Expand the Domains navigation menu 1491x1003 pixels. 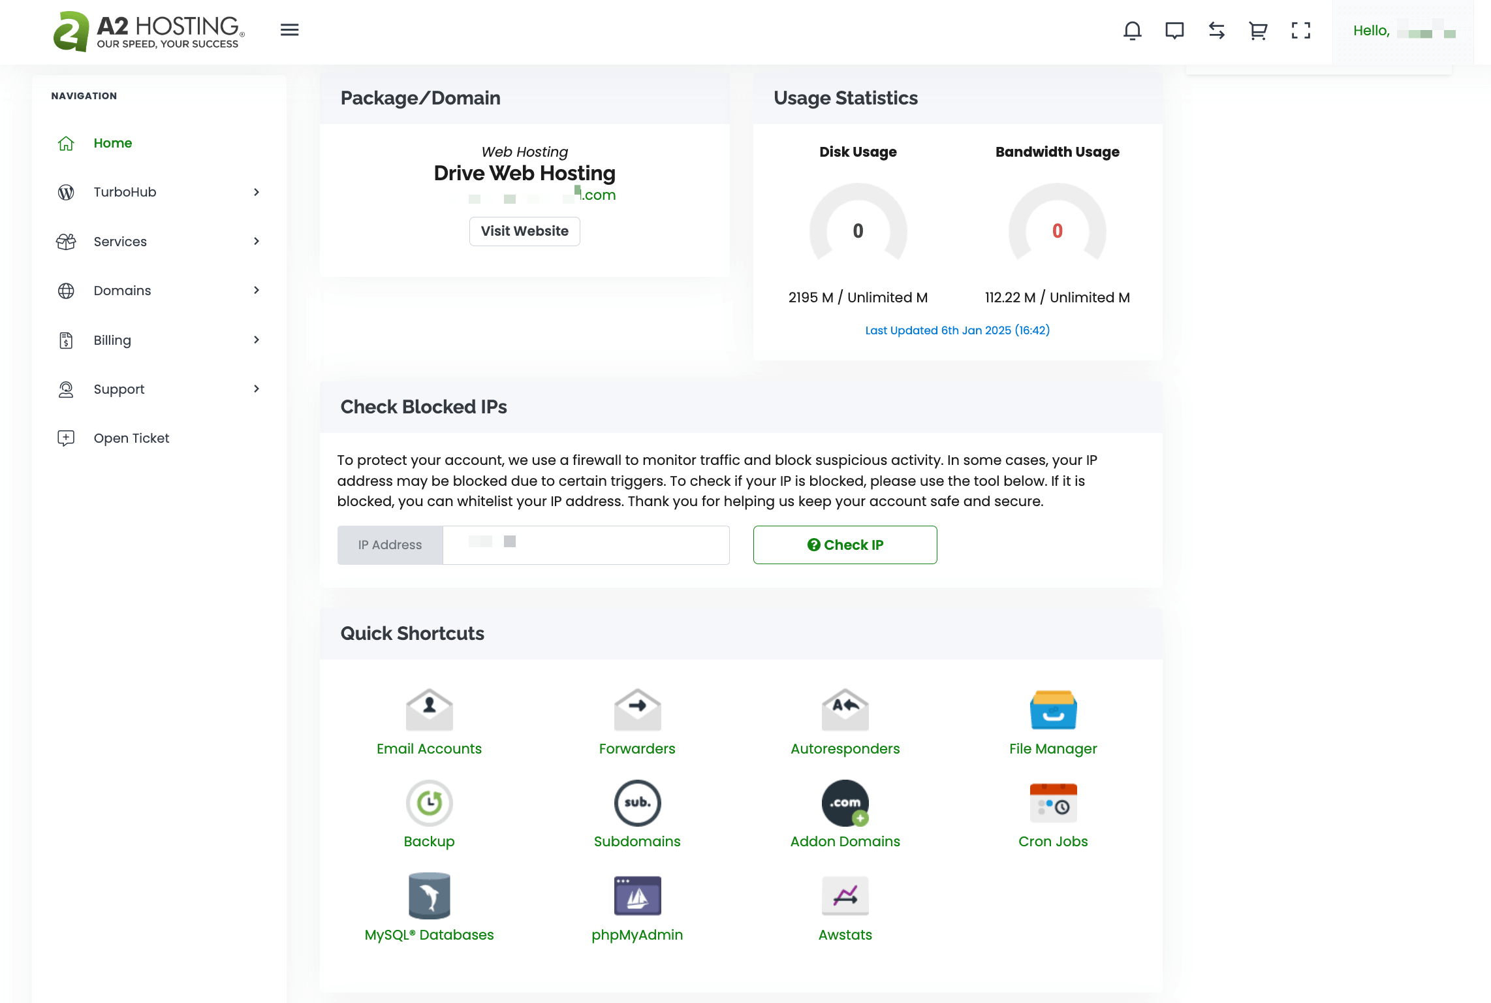(x=122, y=291)
